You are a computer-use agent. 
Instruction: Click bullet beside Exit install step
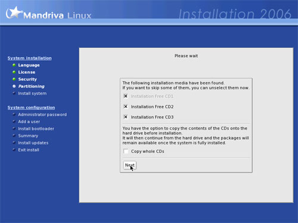14,149
